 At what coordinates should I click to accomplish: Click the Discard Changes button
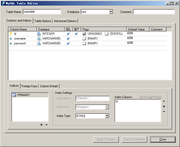[134, 139]
